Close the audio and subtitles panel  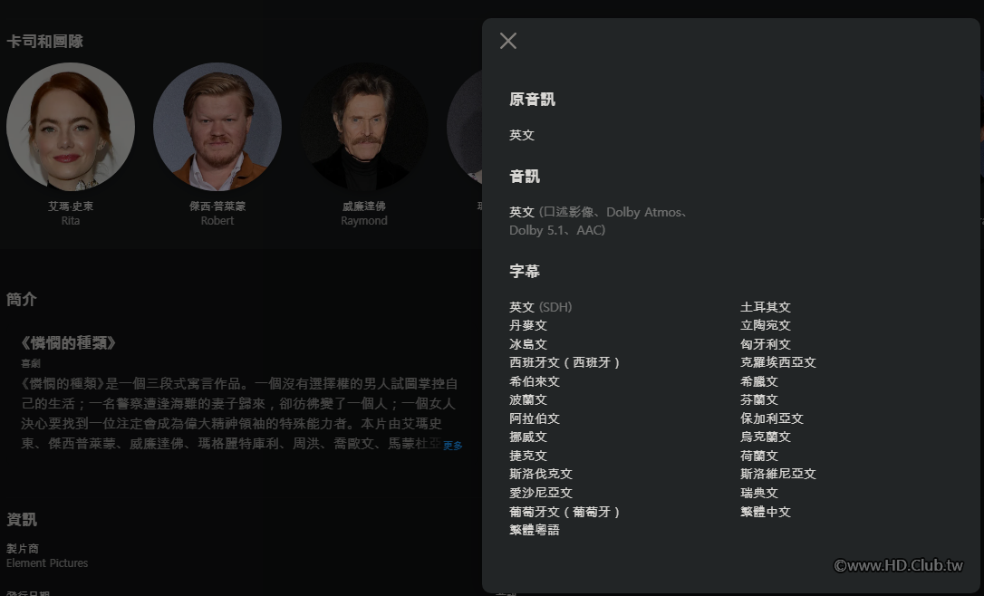click(x=507, y=40)
